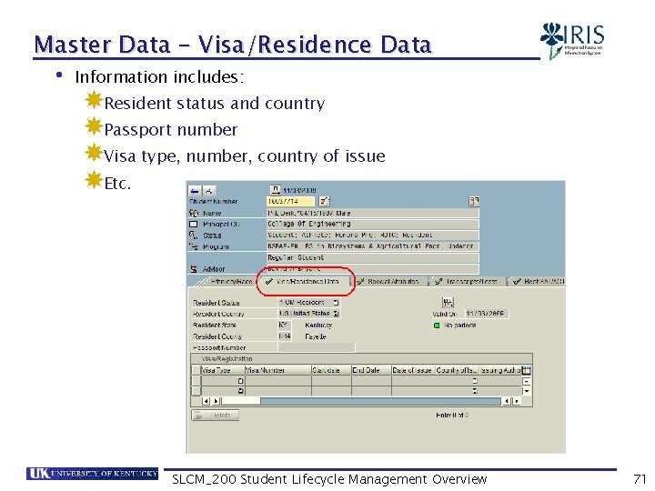
Task: Select the Visa/Residence Data tab
Action: (x=307, y=282)
